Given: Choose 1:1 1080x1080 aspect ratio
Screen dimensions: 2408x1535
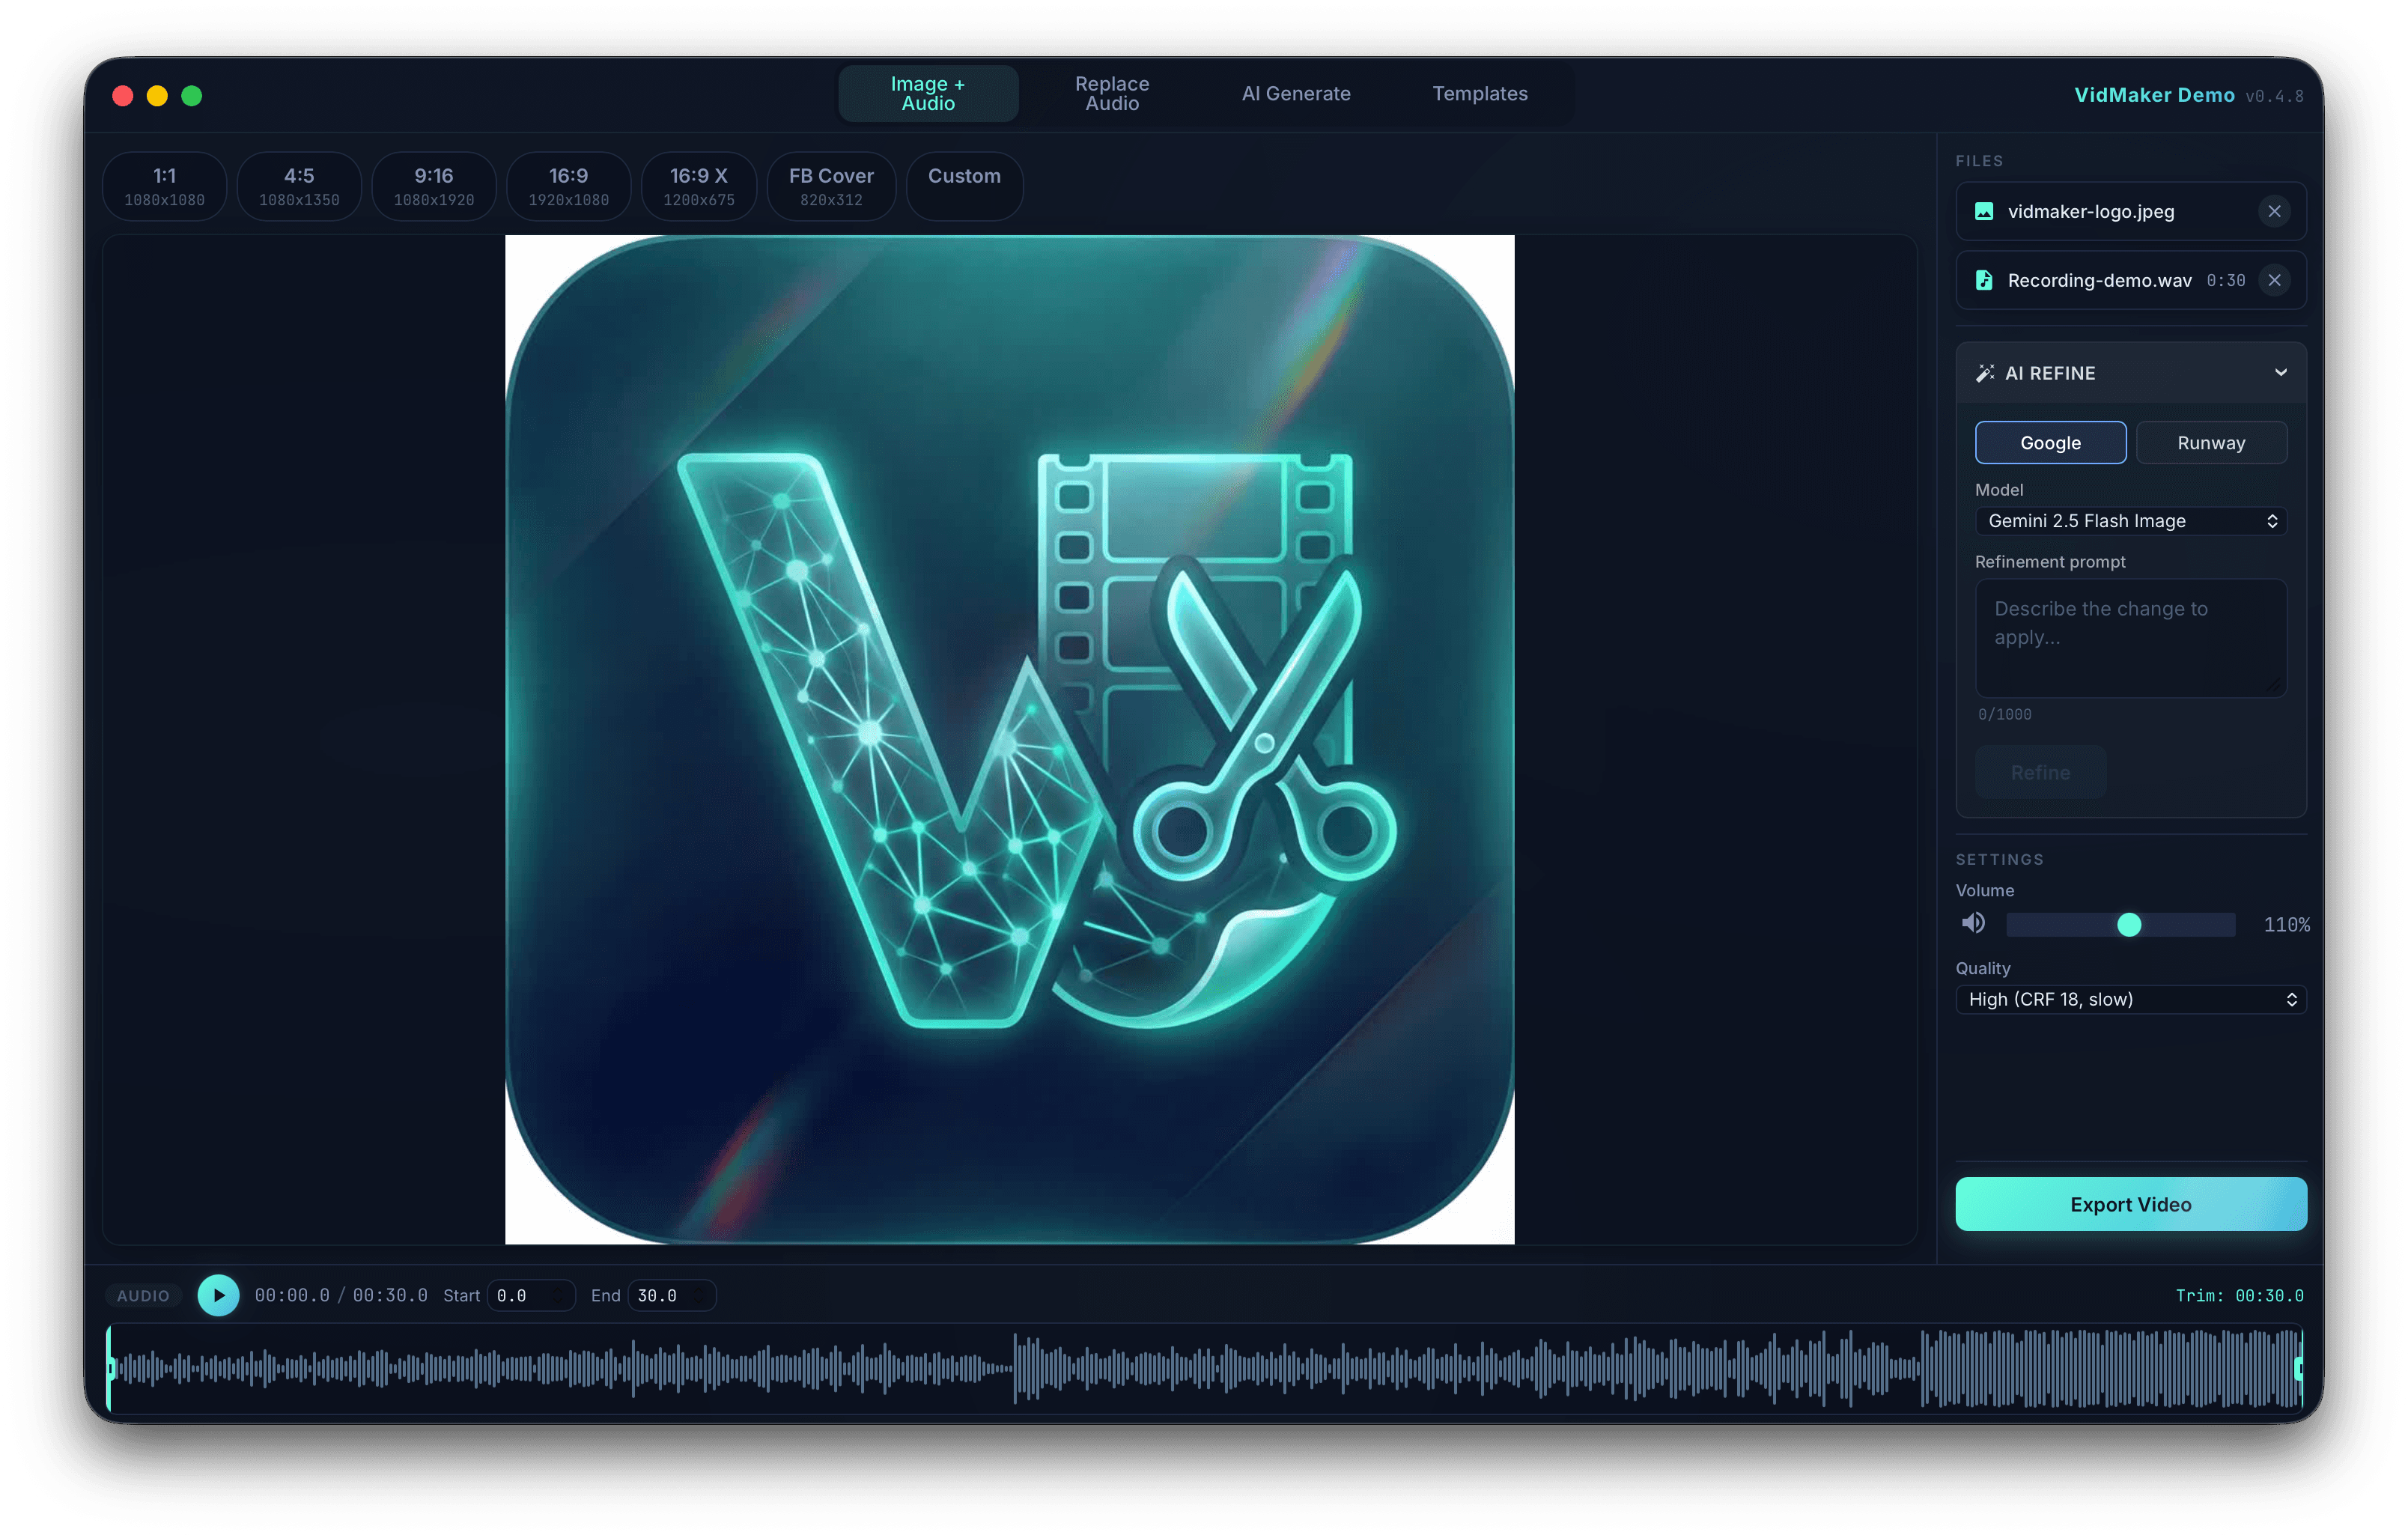Looking at the screenshot, I should pos(164,186).
